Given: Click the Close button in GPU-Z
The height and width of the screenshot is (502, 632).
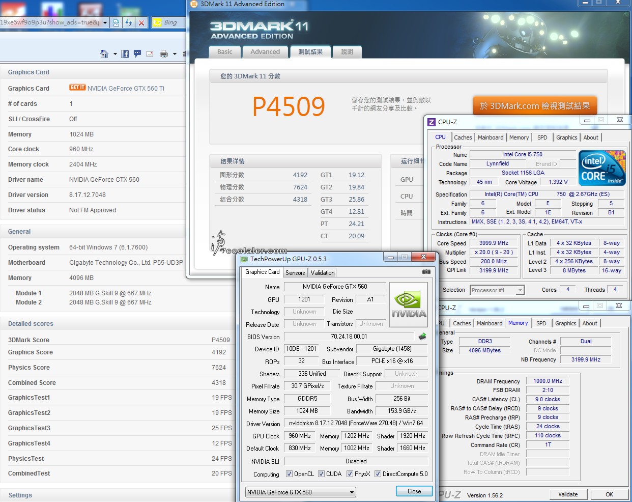Looking at the screenshot, I should tap(414, 491).
